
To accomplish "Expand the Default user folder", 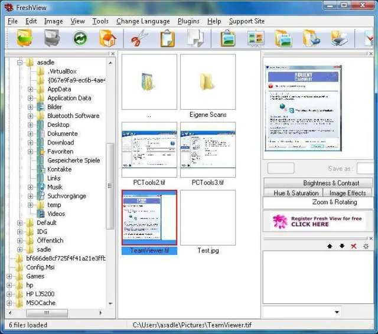I will (20, 223).
